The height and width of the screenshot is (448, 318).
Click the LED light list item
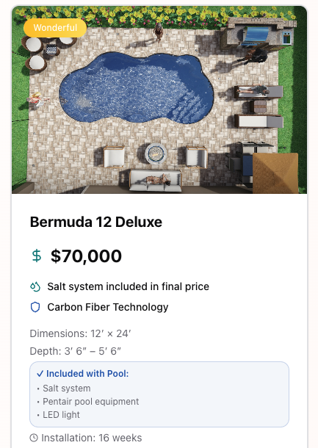(x=61, y=414)
